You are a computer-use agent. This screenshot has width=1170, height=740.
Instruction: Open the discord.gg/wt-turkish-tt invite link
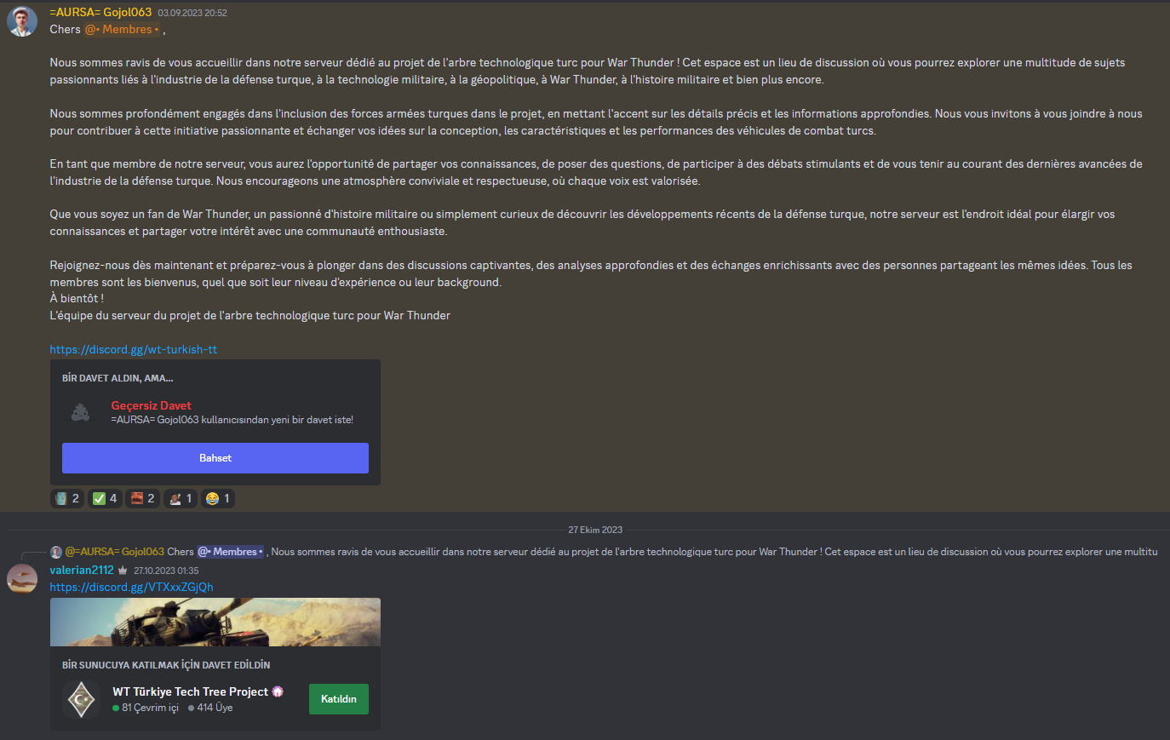click(134, 349)
